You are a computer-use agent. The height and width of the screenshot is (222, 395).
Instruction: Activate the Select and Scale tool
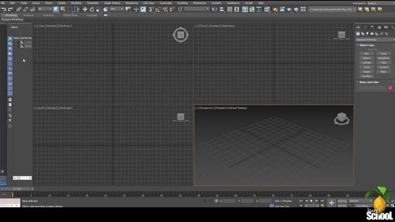coord(99,10)
